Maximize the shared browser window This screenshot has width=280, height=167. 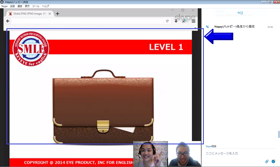tap(183, 10)
